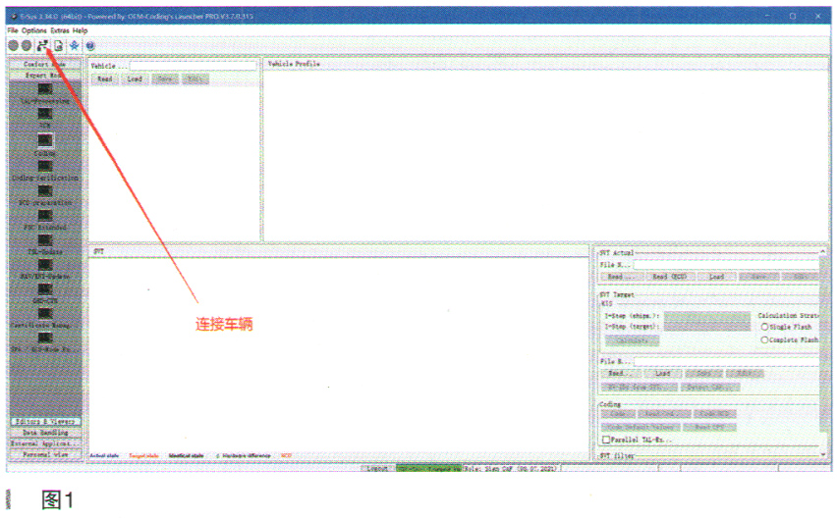Expand the Comfort Mode section

(45, 64)
